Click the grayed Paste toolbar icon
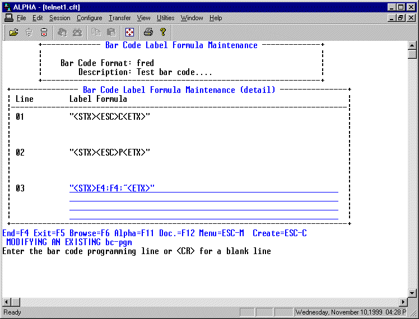 click(x=111, y=32)
